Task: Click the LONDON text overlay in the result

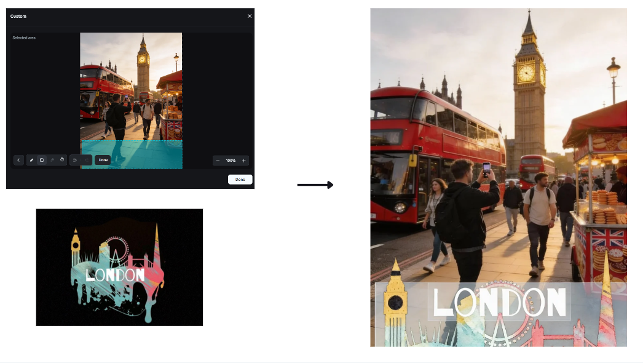Action: coord(499,302)
